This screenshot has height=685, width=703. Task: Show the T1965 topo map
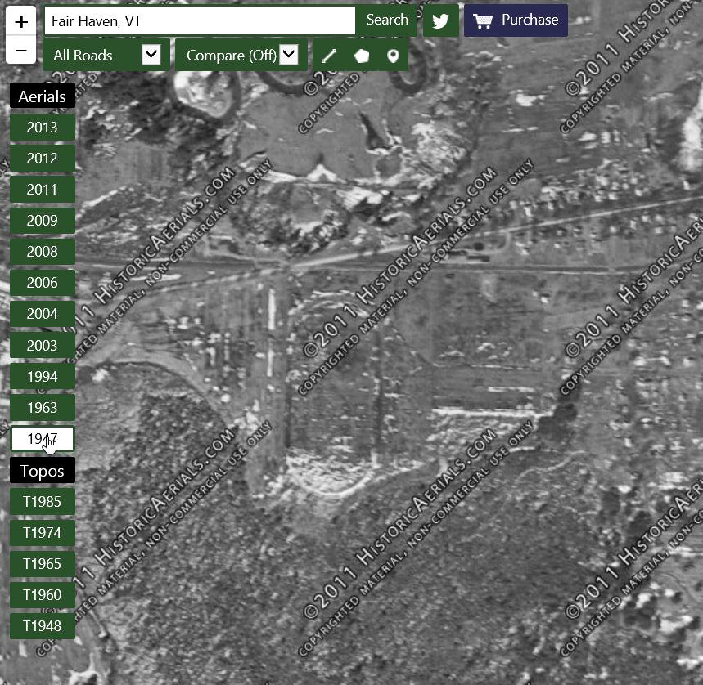(43, 564)
